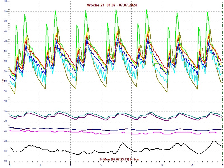The width and height of the screenshot is (224, 168).
Task: Click the y-axis tick label "85"
Action: 5,11
